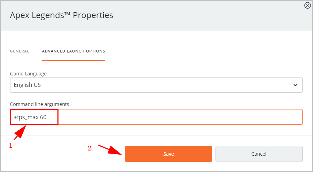Click the red number 1 annotation
Screen dimensions: 313x172
10,146
